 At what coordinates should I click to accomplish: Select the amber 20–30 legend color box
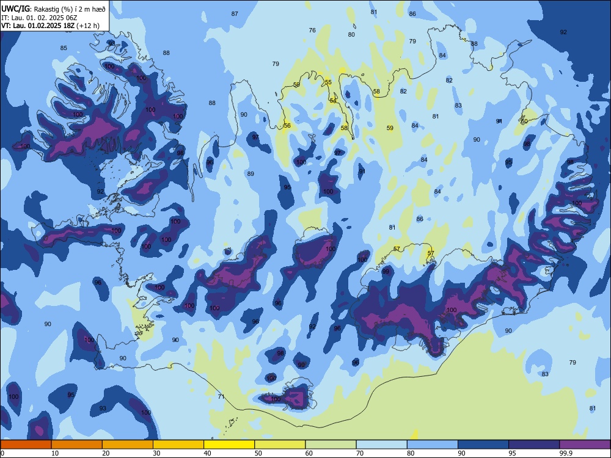tap(128, 445)
